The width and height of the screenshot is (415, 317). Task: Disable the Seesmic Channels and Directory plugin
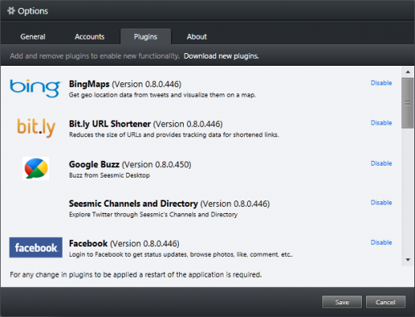[381, 203]
